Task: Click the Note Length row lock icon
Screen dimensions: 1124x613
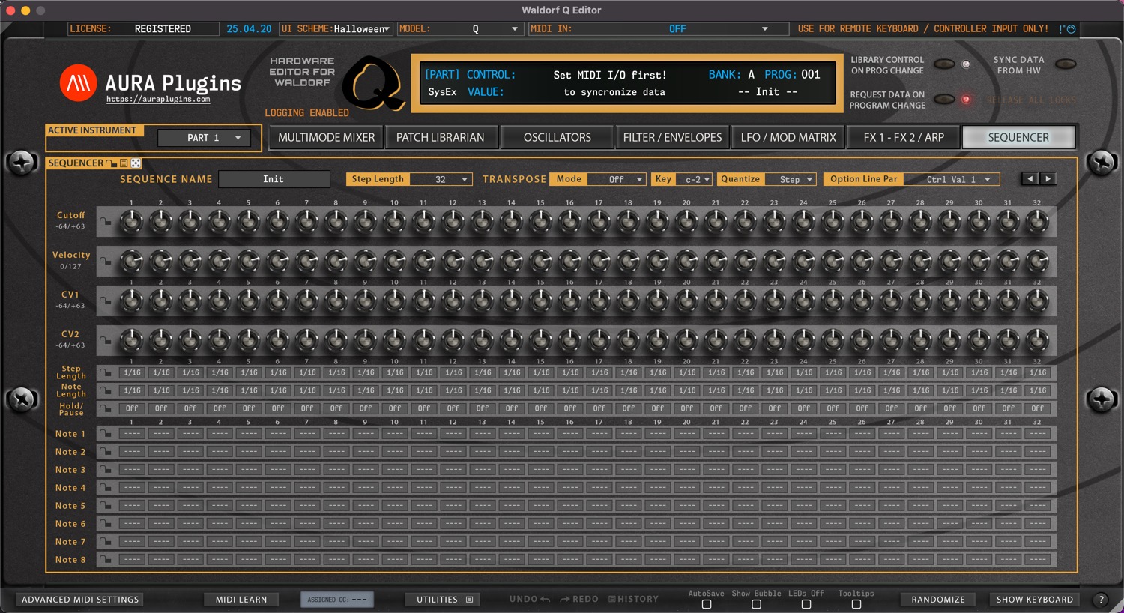Action: click(106, 390)
